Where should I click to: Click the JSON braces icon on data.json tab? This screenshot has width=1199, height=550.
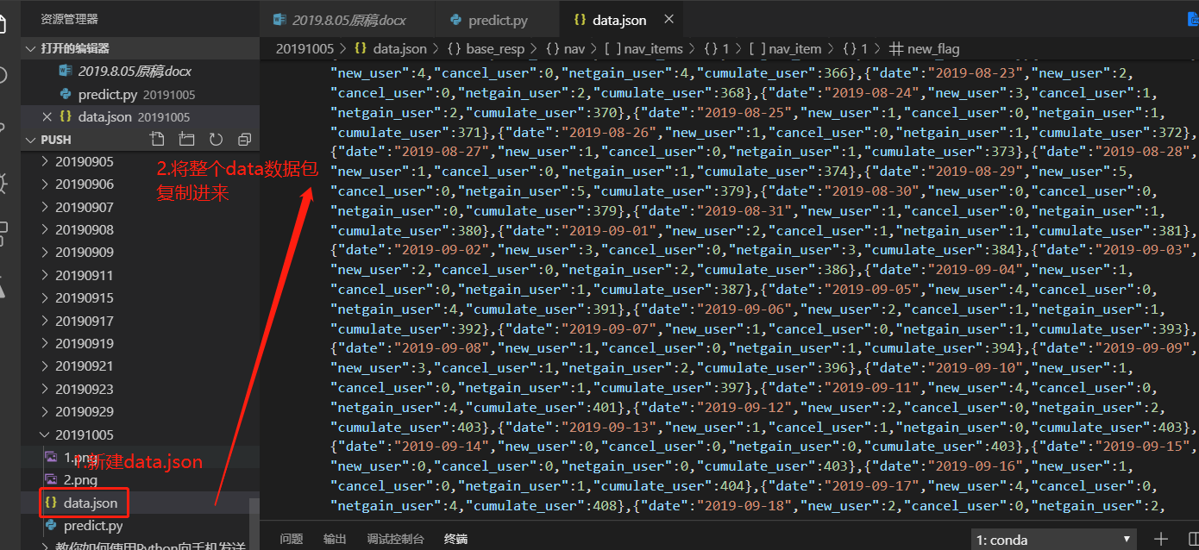(580, 20)
